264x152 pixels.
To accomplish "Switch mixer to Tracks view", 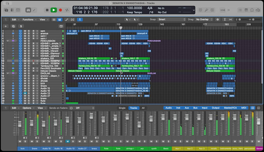I will pyautogui.click(x=134, y=108).
